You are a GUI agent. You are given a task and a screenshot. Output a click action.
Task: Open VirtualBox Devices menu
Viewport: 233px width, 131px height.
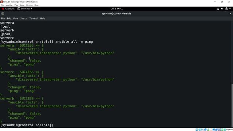coord(29,5)
